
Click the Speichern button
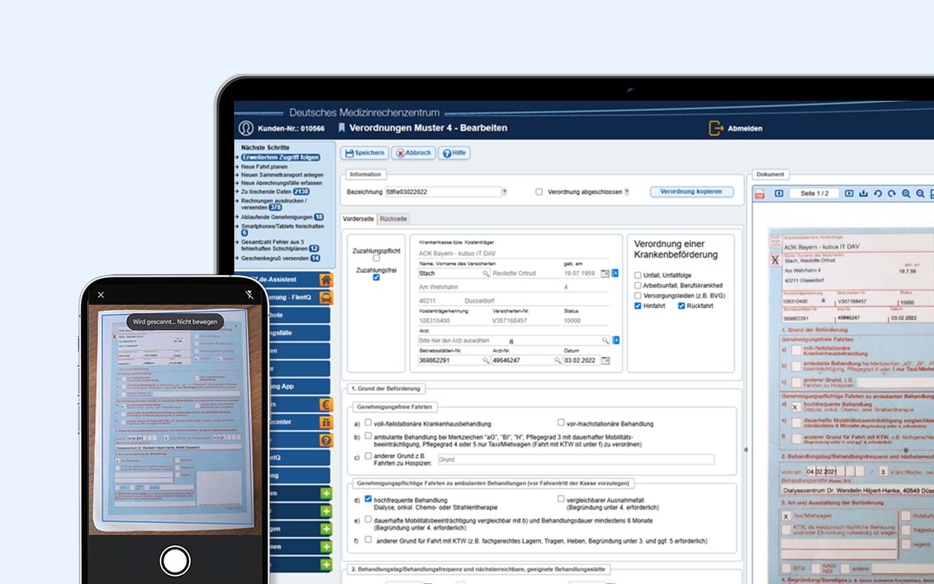pos(363,153)
